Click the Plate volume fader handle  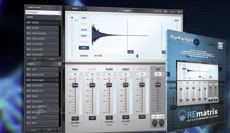click(109, 85)
